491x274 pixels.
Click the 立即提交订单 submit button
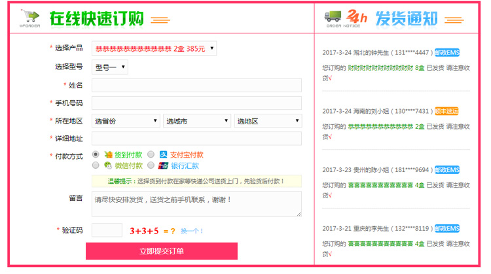(162, 251)
